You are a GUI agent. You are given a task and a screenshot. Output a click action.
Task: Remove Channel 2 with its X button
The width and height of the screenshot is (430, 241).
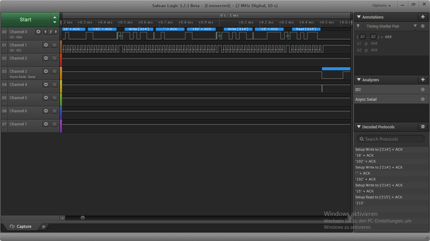[x=54, y=58]
